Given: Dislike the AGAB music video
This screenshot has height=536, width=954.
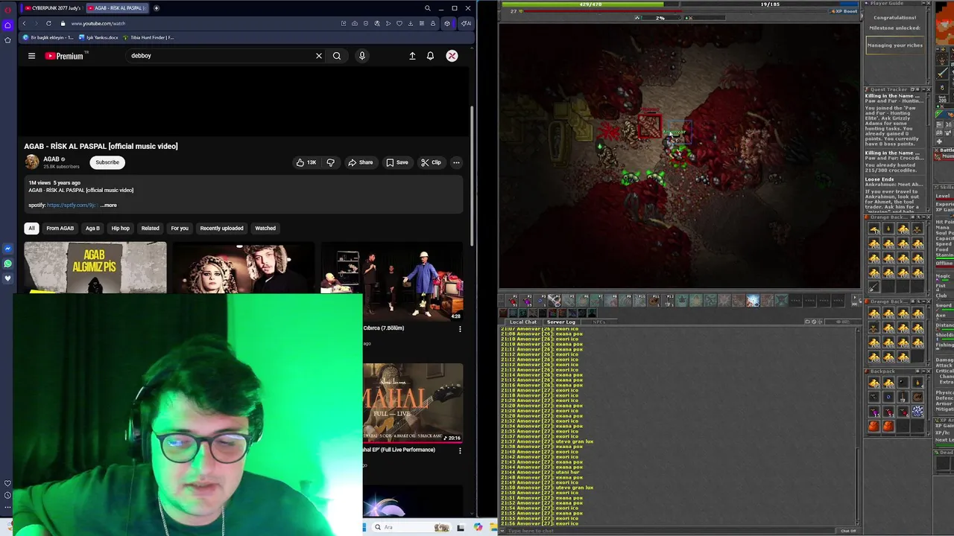Looking at the screenshot, I should pyautogui.click(x=331, y=162).
